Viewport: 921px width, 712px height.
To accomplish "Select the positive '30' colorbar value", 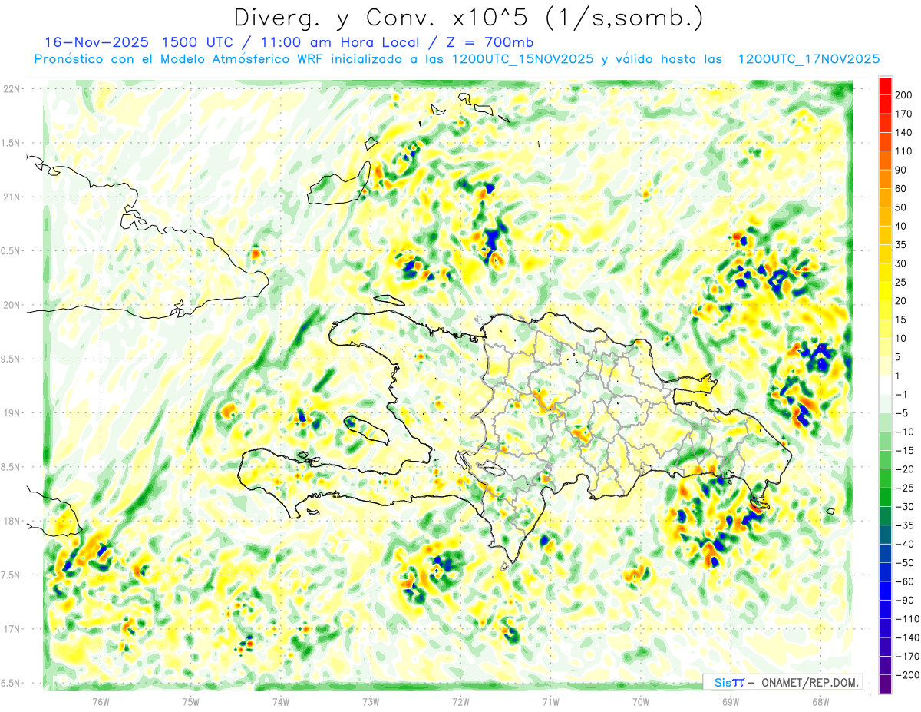I will 901,263.
